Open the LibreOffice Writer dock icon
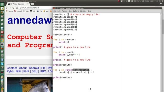Screen dimensions: 164x92 [x=2, y=28]
